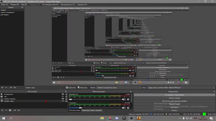Open taskbar search magnifier

pos(11,118)
